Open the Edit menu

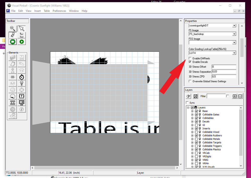tap(21, 11)
